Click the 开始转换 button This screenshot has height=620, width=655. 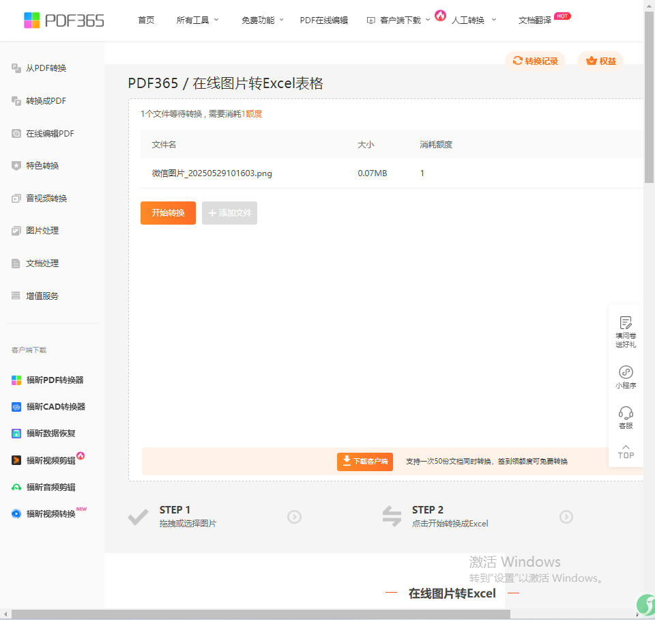[x=168, y=213]
